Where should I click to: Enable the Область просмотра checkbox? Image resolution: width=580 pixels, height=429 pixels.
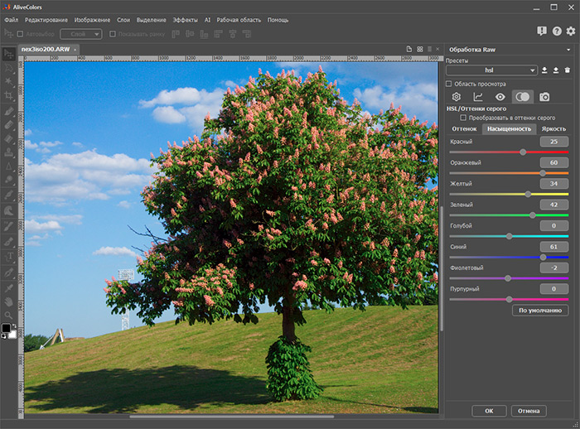449,84
